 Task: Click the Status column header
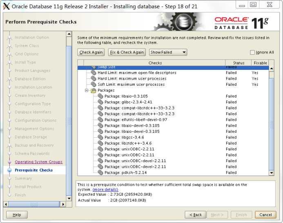coord(238,63)
